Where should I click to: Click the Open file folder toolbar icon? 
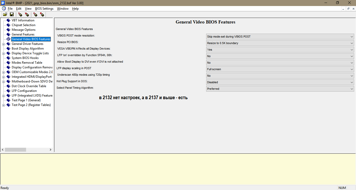pos(5,14)
